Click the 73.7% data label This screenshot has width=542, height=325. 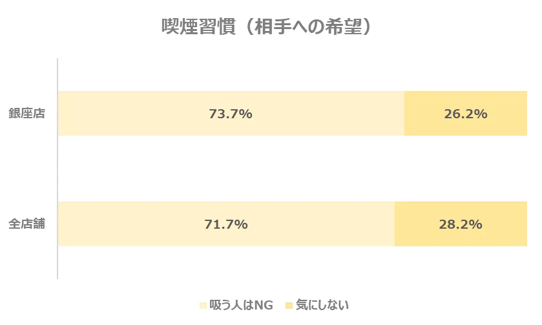[x=231, y=114]
